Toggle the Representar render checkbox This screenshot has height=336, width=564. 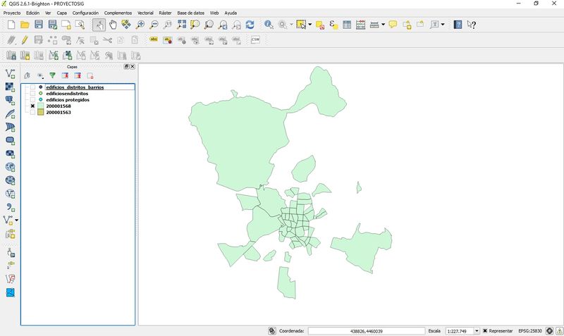(485, 330)
